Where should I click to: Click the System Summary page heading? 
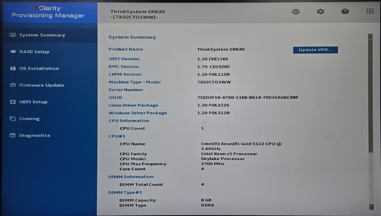[132, 37]
